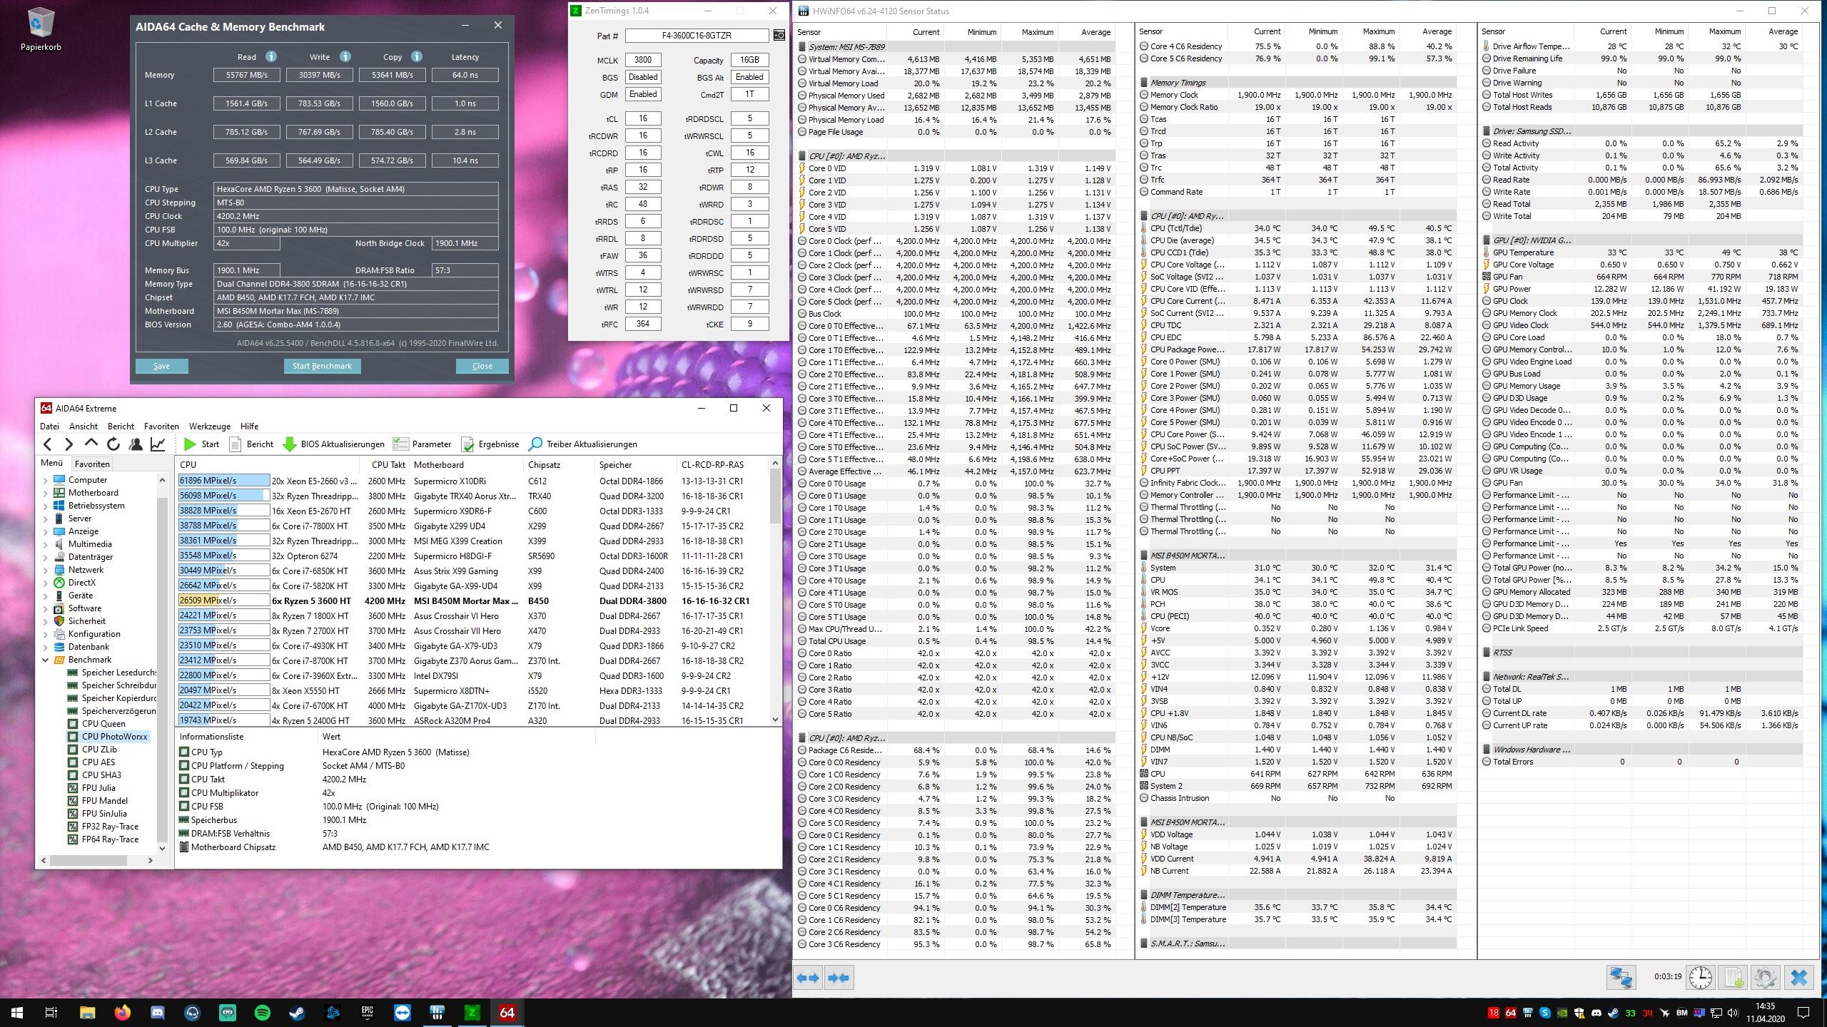Click the AIDA64 refresh icon

tap(113, 444)
